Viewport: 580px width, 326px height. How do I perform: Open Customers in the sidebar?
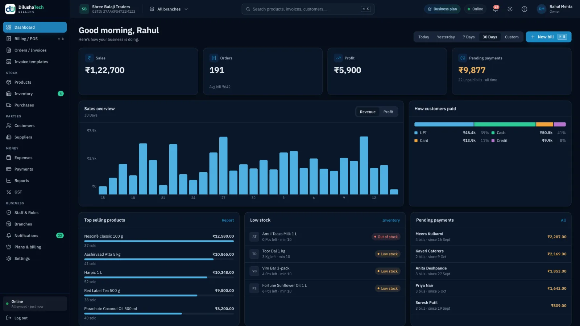tap(35, 126)
